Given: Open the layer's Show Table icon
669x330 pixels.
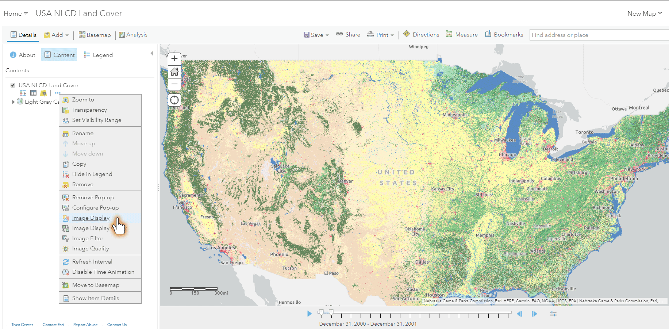Looking at the screenshot, I should 33,93.
